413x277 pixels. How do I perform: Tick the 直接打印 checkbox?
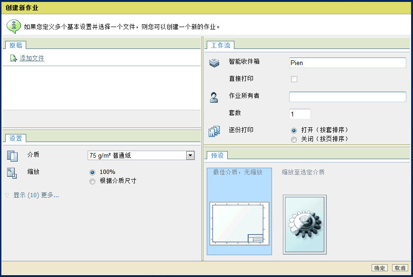click(x=294, y=79)
